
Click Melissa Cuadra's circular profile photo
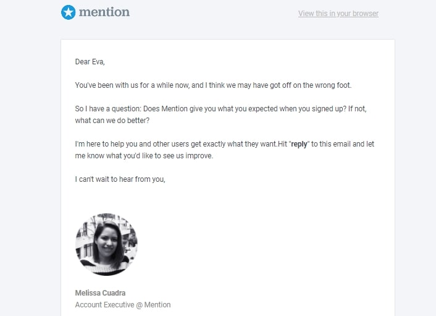tap(106, 244)
